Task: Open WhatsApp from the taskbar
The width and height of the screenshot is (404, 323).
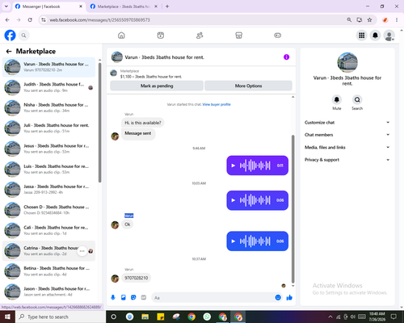Action: [207, 317]
